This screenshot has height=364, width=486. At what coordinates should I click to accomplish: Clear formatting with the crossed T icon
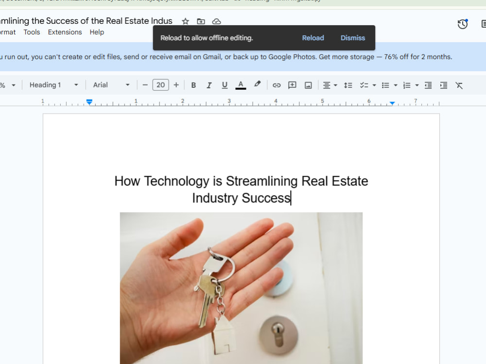click(459, 85)
